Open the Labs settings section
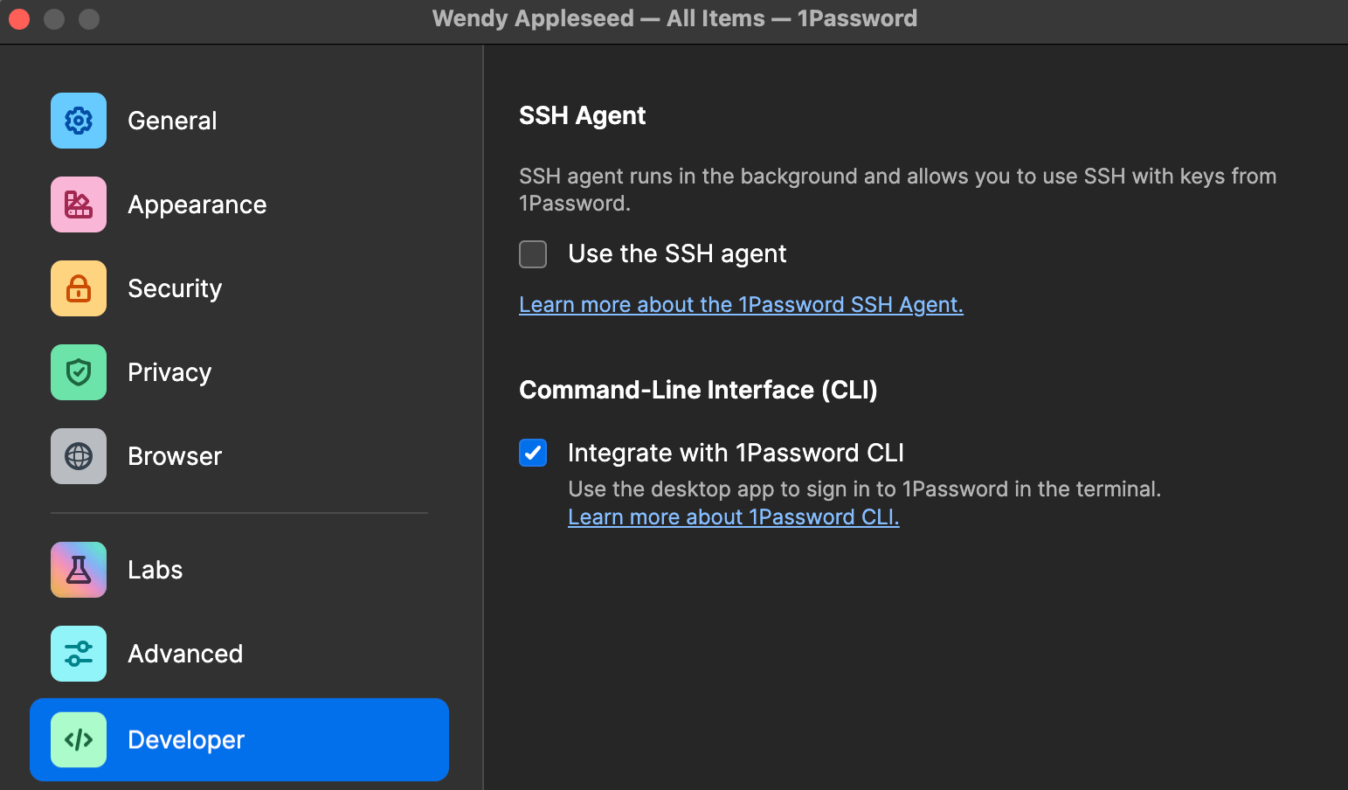 click(155, 570)
